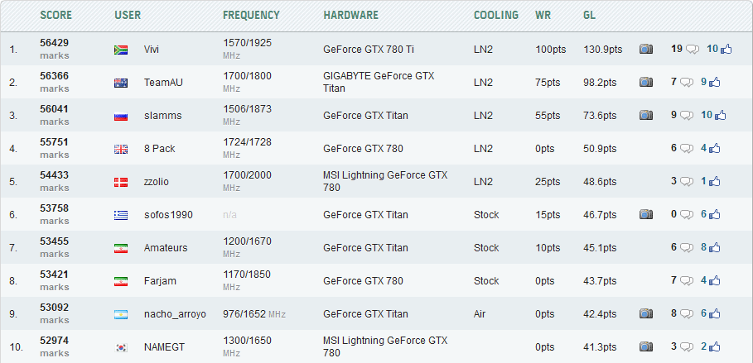Click the thumbs-up icon for TeamAU
The width and height of the screenshot is (753, 363).
click(x=715, y=82)
